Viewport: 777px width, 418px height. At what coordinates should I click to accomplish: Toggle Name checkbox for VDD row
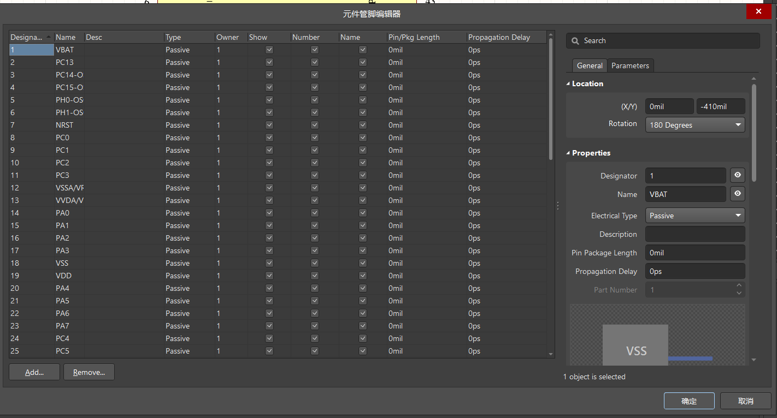point(363,276)
